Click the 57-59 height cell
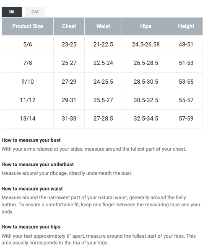The image size is (208, 249). click(x=186, y=118)
